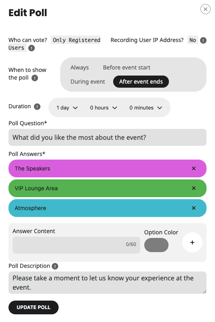Open the 0 minutes dropdown

(146, 107)
